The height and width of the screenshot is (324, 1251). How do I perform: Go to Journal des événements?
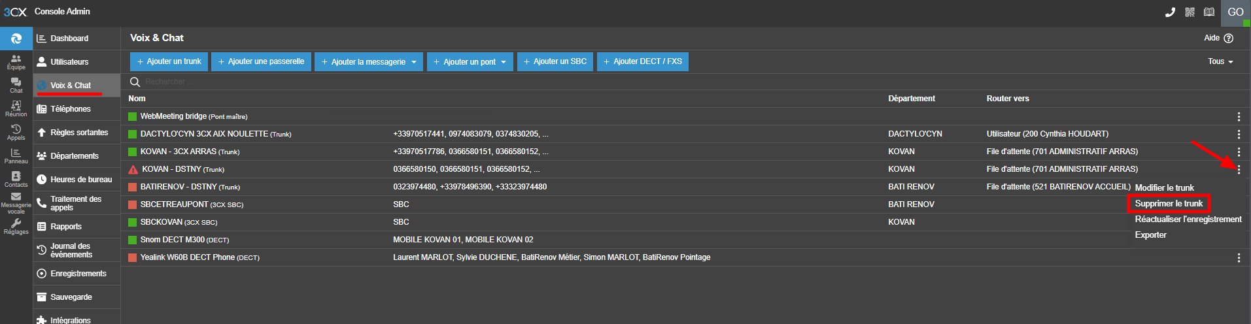[x=77, y=250]
